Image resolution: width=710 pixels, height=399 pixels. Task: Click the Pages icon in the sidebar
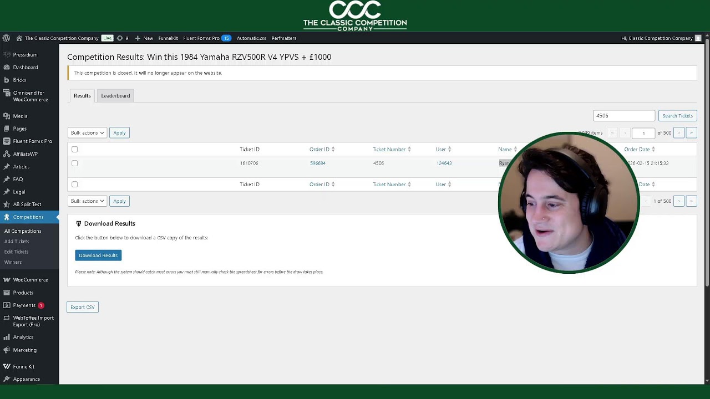pyautogui.click(x=7, y=129)
